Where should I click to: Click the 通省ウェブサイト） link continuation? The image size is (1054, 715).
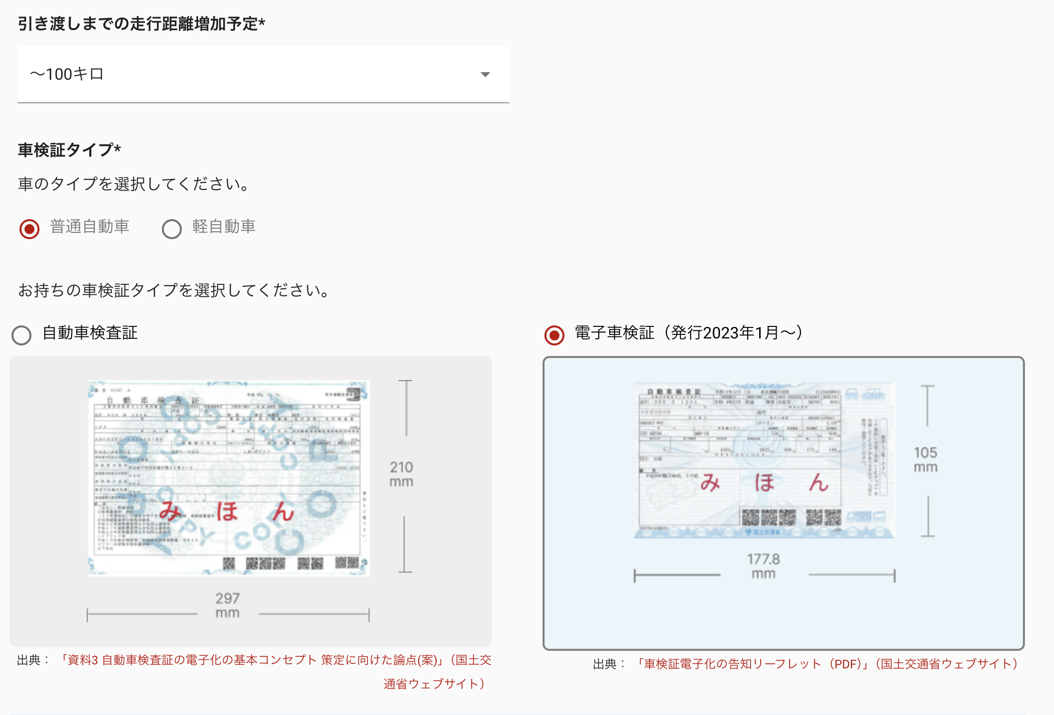(x=435, y=684)
